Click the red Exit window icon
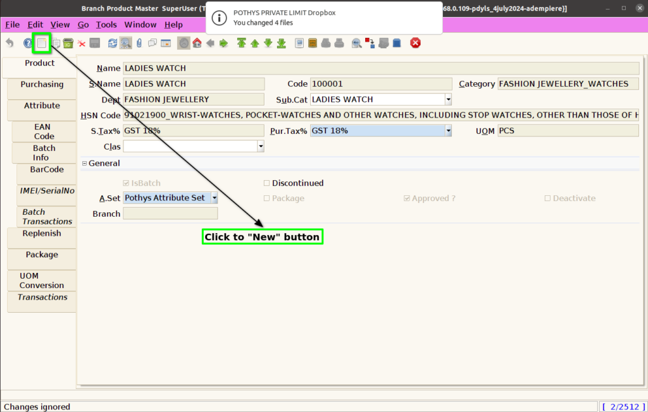Image resolution: width=648 pixels, height=412 pixels. (415, 43)
